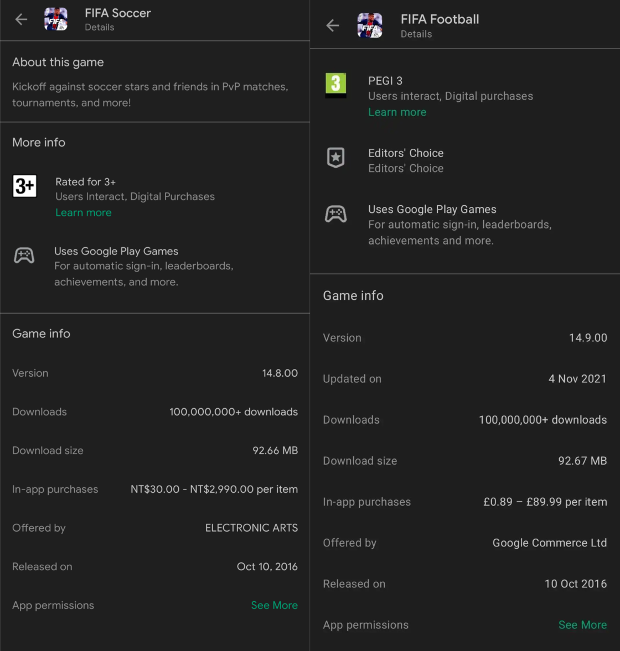The width and height of the screenshot is (620, 651).
Task: Go back from FIFA Soccer details
Action: (x=21, y=19)
